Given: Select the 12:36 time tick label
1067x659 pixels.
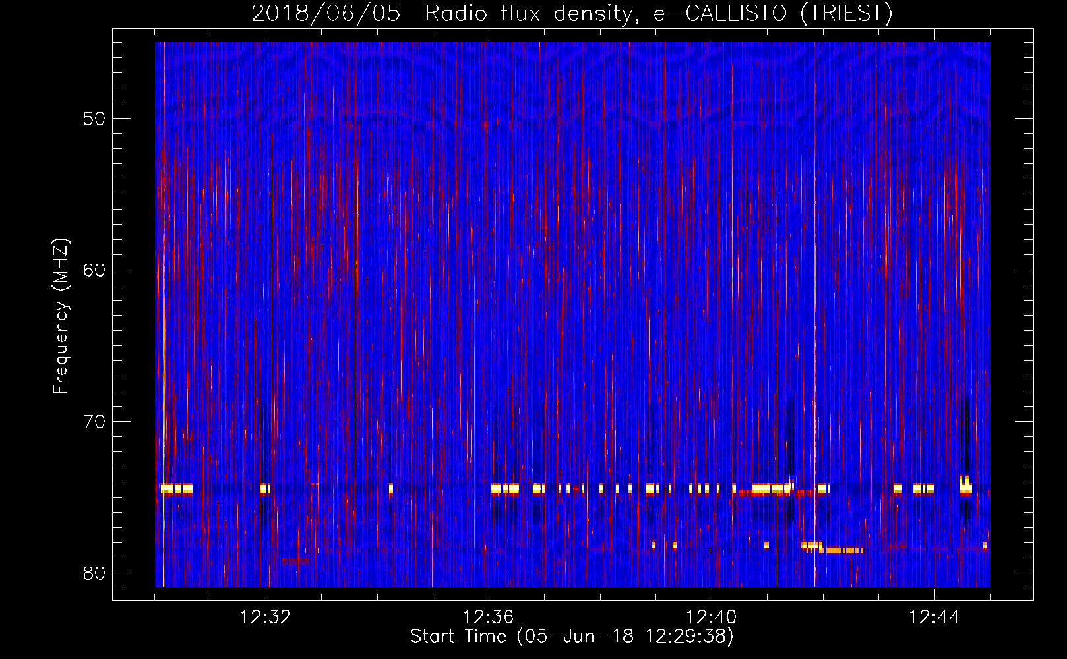Looking at the screenshot, I should (489, 617).
